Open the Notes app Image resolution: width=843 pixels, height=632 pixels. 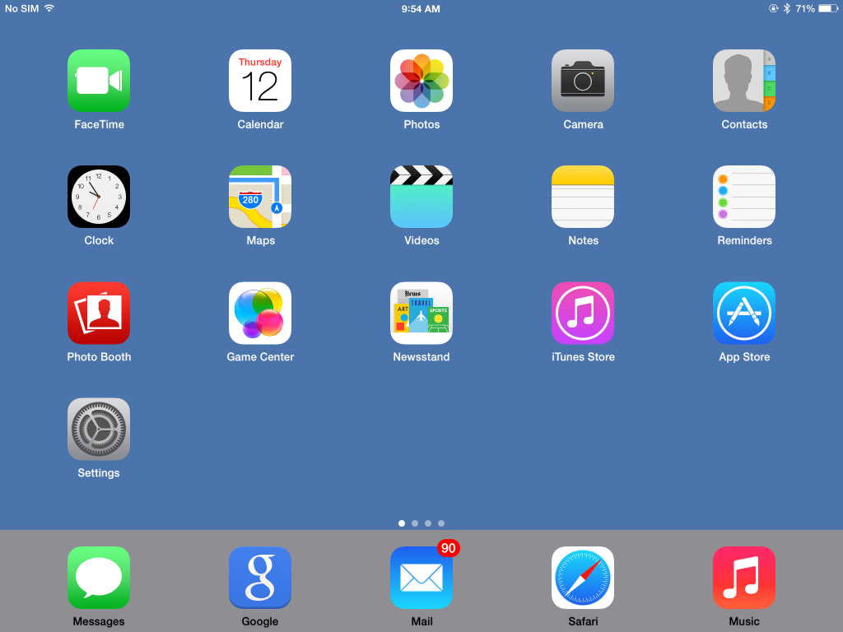pyautogui.click(x=583, y=197)
